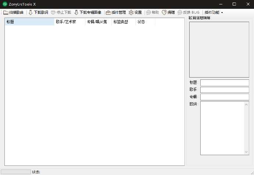Screen dimensions: 254x175
Task: Click the 停止下载 stop icon
Action: [x=53, y=12]
